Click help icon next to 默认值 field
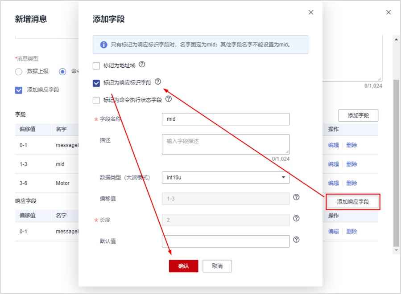This screenshot has width=401, height=294. coord(296,240)
